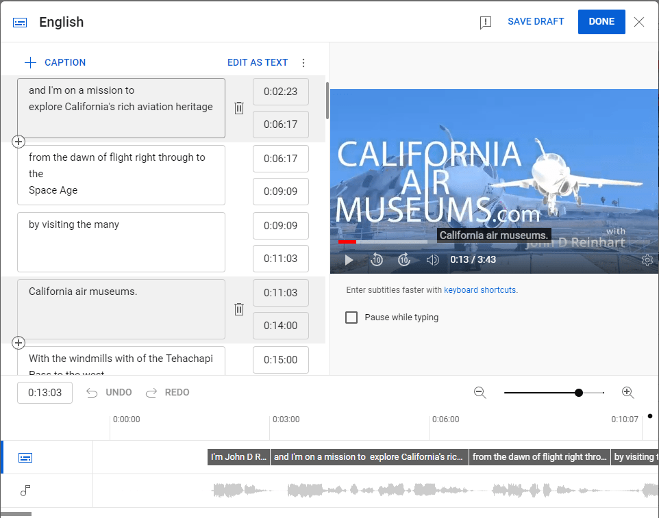Viewport: 659px width, 518px height.
Task: Play the video preview
Action: [x=349, y=260]
